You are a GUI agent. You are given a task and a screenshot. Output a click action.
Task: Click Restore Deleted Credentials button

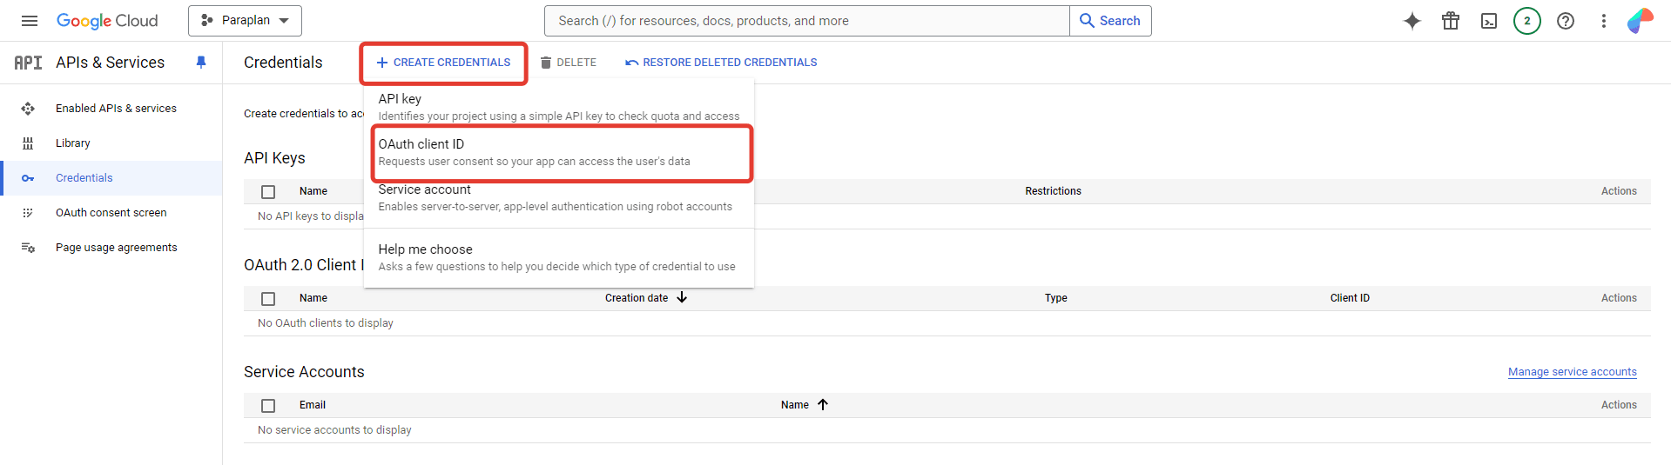[x=721, y=63]
